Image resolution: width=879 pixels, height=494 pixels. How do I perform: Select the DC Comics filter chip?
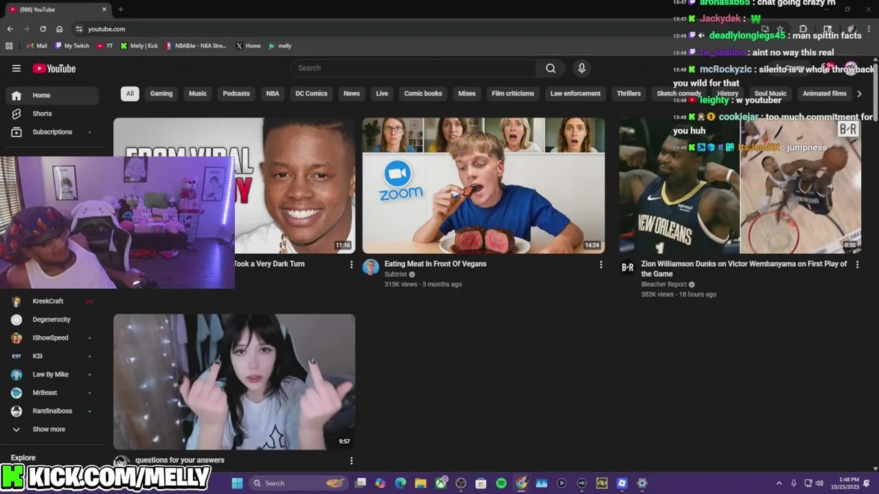pyautogui.click(x=311, y=93)
